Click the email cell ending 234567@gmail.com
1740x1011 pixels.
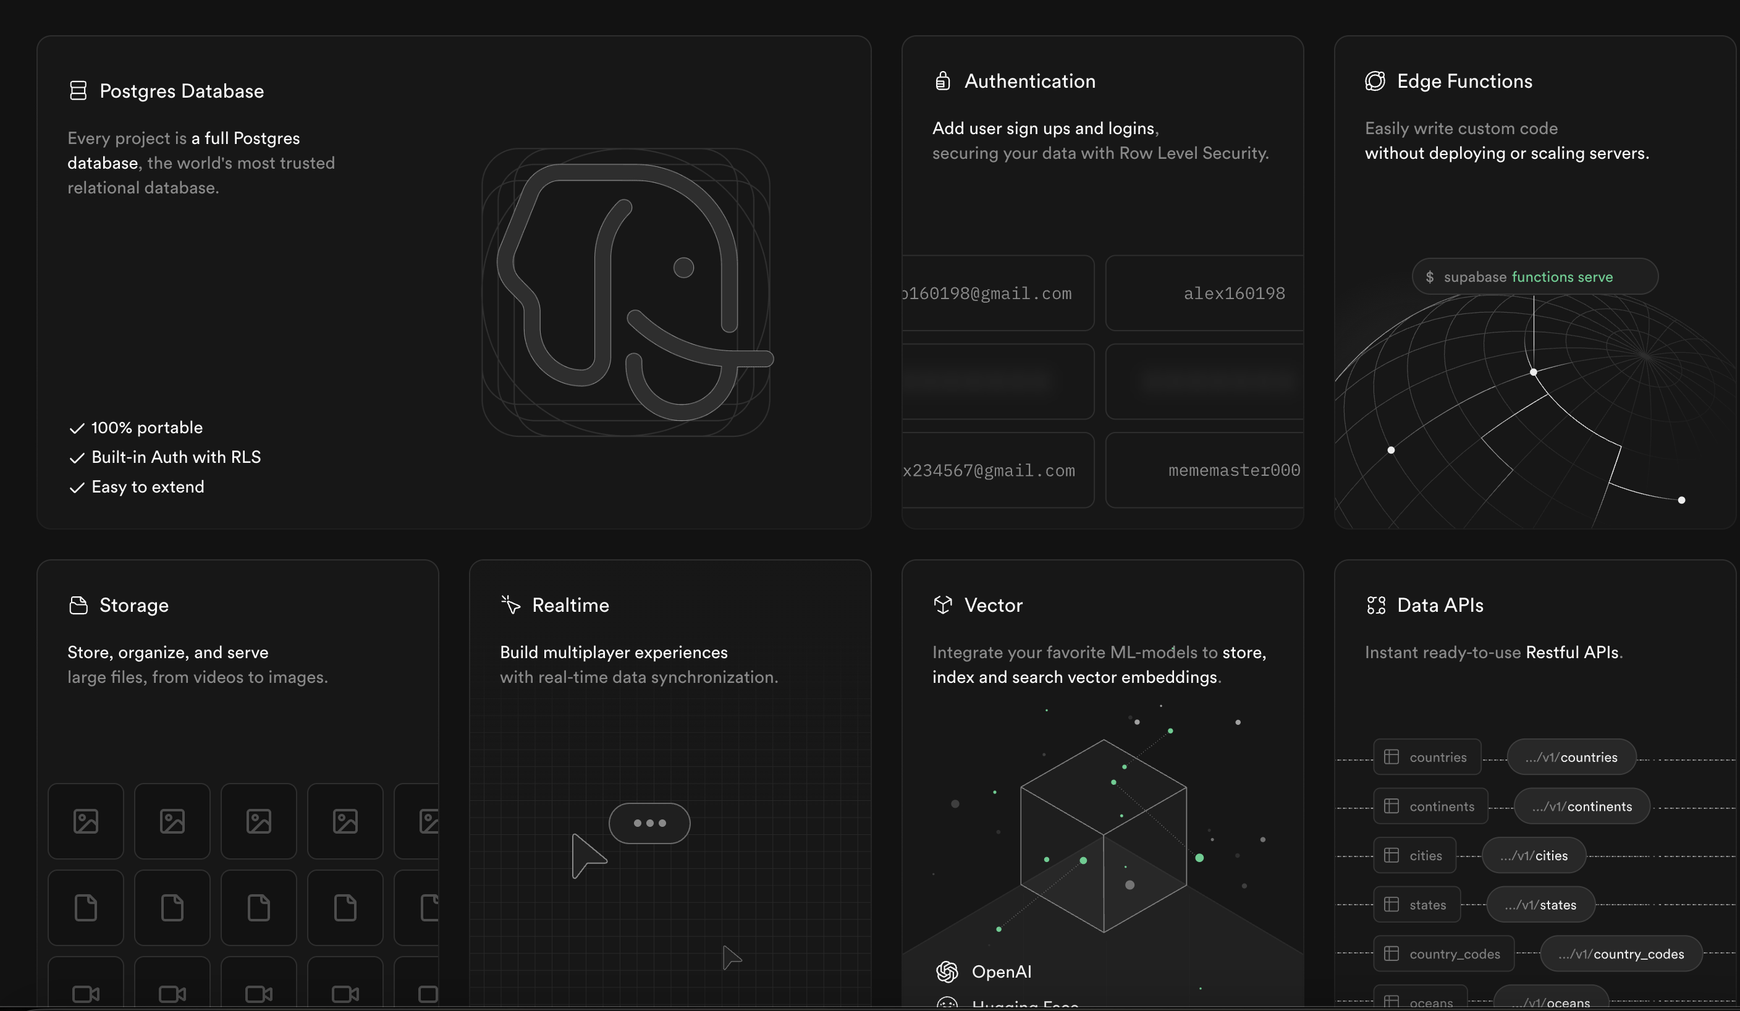(x=998, y=470)
